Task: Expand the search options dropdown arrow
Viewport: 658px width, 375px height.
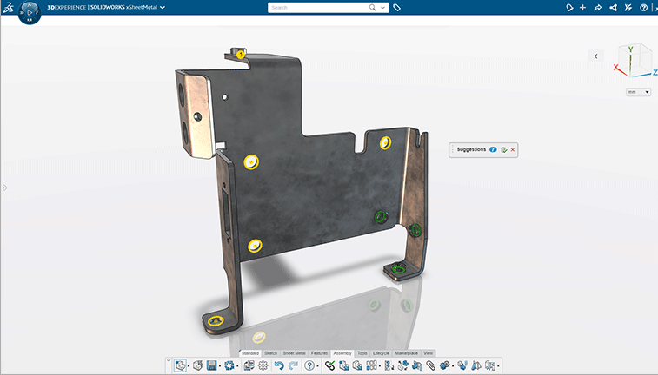Action: (382, 7)
